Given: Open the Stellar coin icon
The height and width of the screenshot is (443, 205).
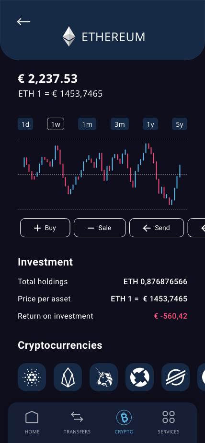Looking at the screenshot, I should click(175, 377).
